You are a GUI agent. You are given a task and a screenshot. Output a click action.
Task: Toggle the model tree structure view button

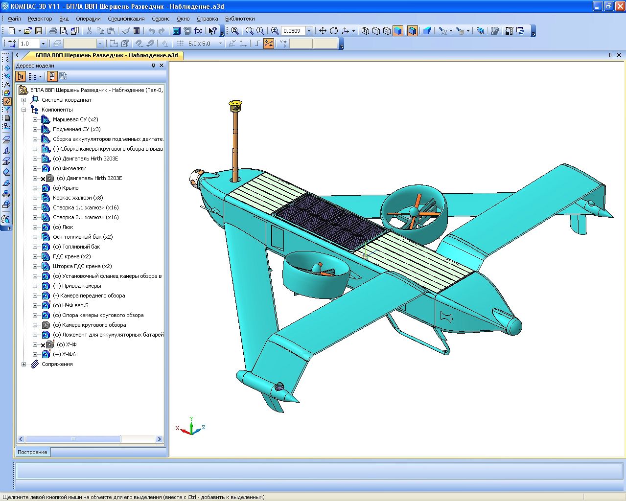click(x=21, y=76)
